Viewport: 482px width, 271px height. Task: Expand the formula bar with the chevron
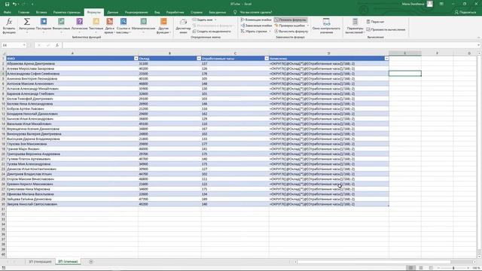479,45
